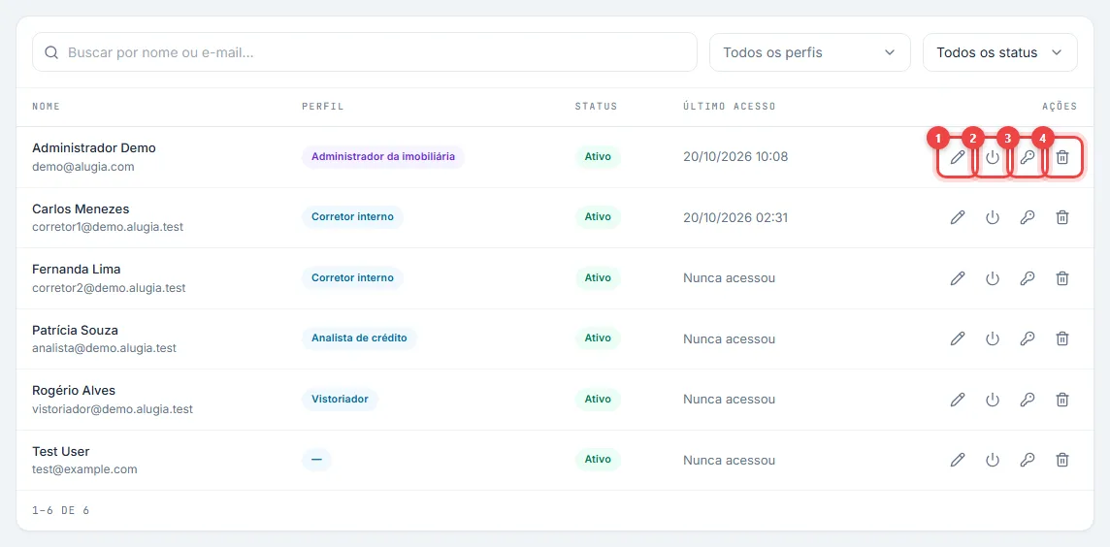Click the 1-6 DE 6 pagination text
The height and width of the screenshot is (547, 1110).
click(x=61, y=510)
